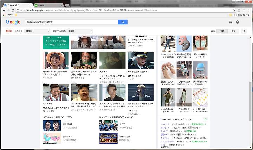Click the blue magnifier search button
Screen dimensions: 253x150
click(x=123, y=22)
